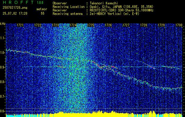Click the 1723 time marker
185x117 pixels.
[55, 25]
